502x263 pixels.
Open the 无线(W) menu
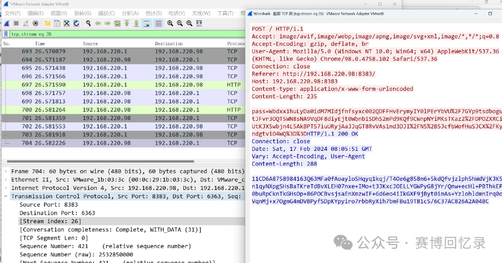tap(201, 13)
